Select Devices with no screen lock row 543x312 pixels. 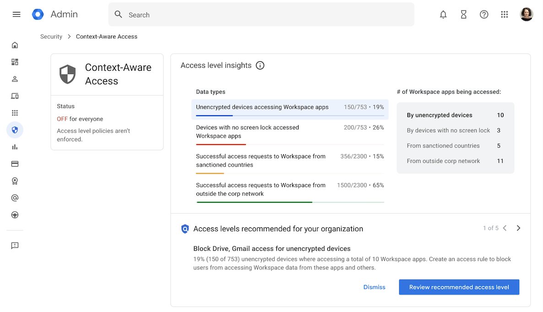(x=290, y=134)
